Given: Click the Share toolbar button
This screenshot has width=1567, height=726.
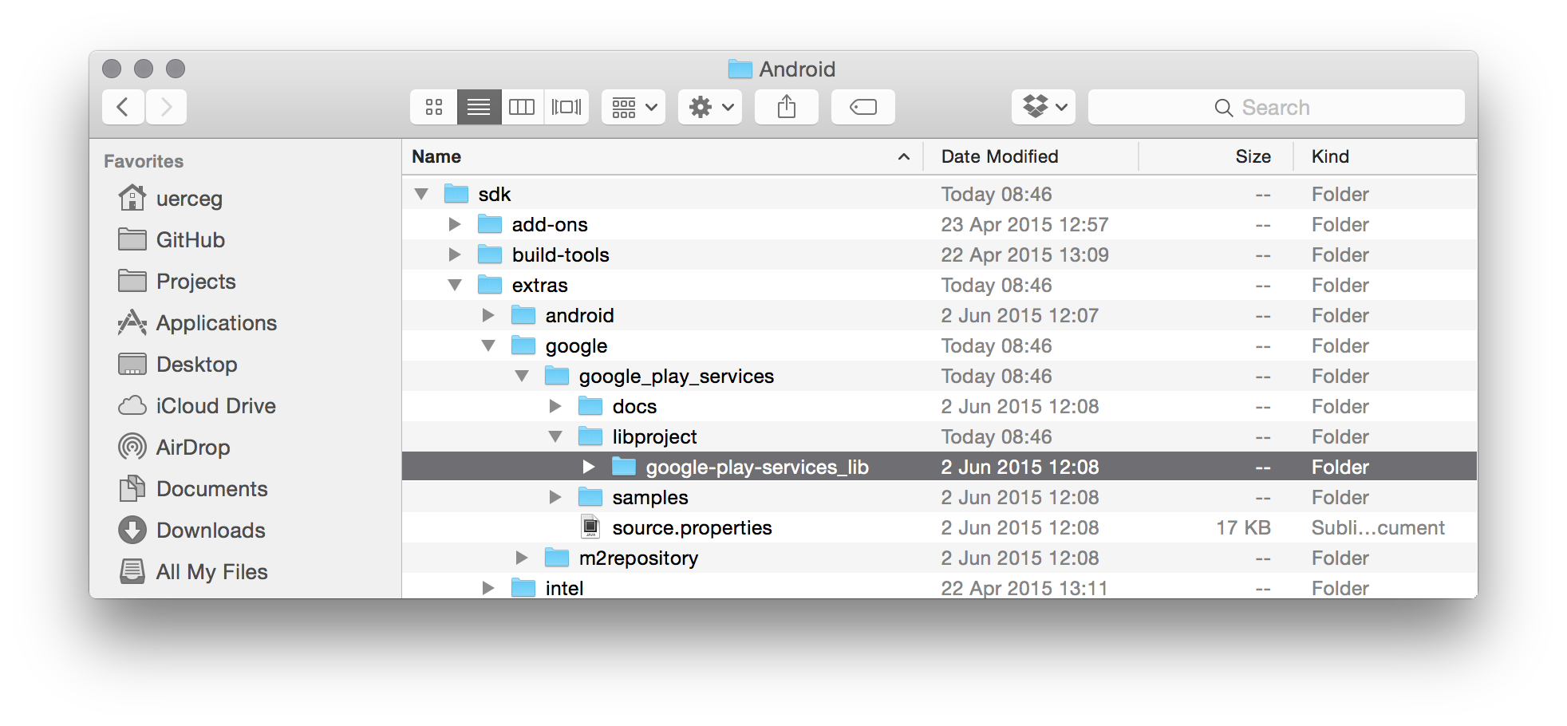Looking at the screenshot, I should 787,107.
